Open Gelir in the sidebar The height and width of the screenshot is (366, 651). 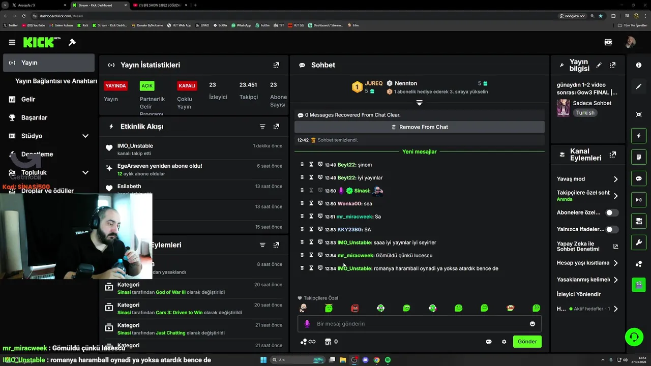28,99
